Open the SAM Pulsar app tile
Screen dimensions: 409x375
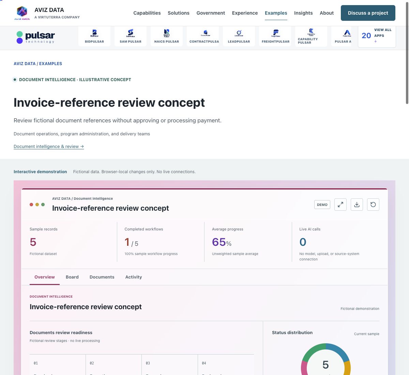pos(131,36)
